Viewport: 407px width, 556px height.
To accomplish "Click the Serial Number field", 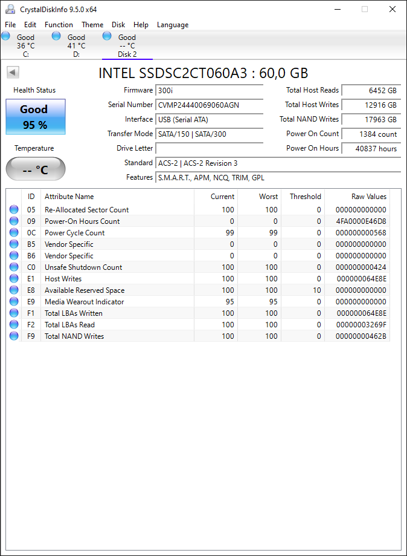I will tap(209, 105).
